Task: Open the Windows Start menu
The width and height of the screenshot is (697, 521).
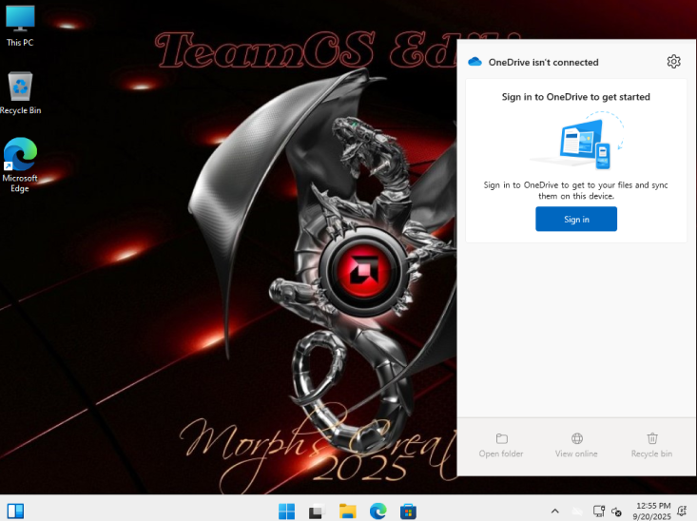Action: point(286,511)
